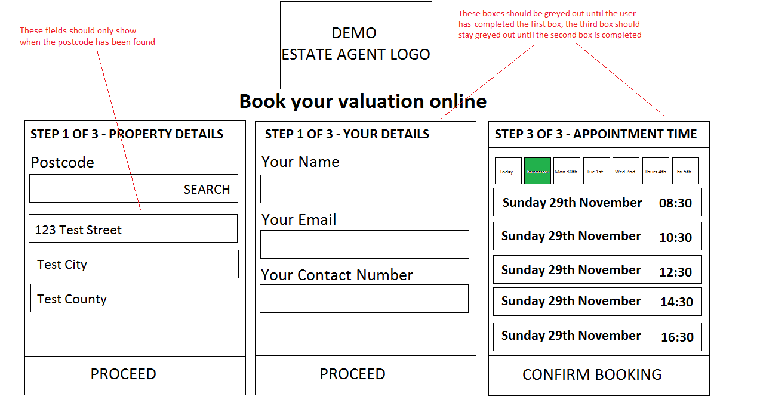Focus the Your Name text box
Viewport: 757px width, 403px height.
pyautogui.click(x=364, y=189)
